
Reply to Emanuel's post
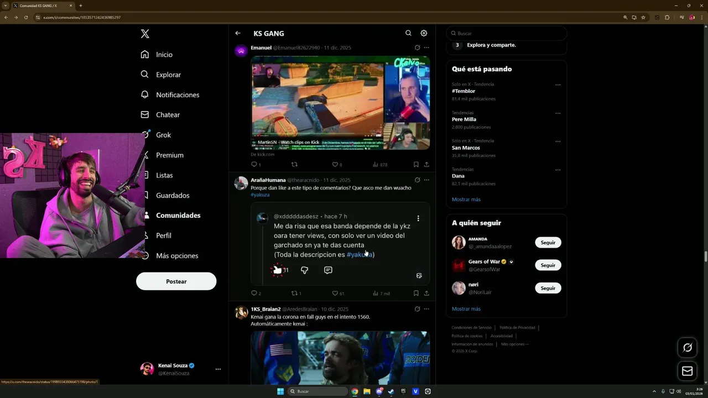tap(254, 164)
